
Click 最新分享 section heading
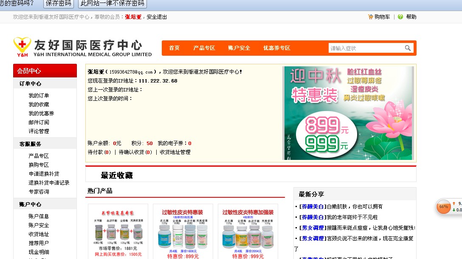311,194
